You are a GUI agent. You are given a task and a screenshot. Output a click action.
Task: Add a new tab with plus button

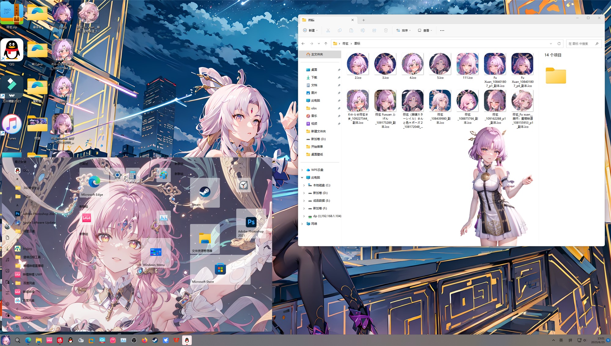(364, 20)
